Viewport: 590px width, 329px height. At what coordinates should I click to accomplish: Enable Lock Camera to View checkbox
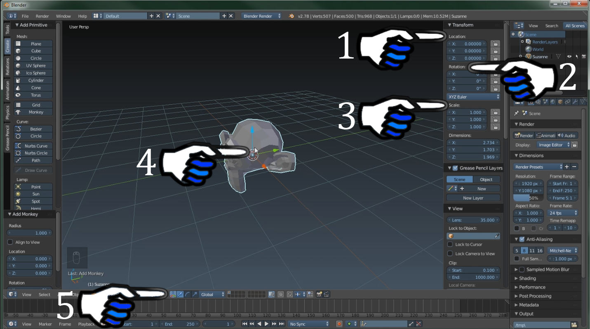click(450, 254)
